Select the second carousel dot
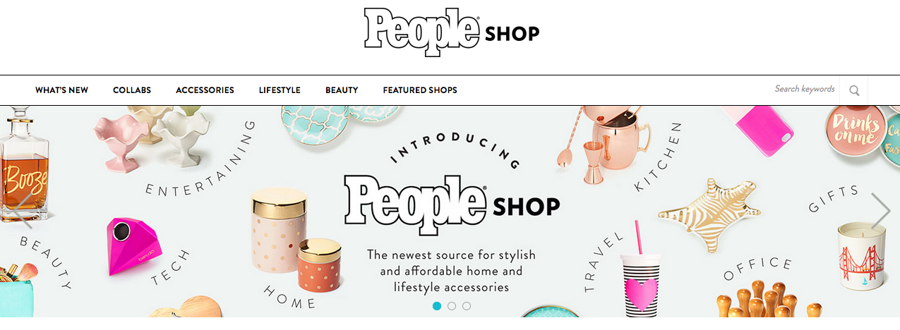Screen dimensions: 900x330 (x=452, y=306)
